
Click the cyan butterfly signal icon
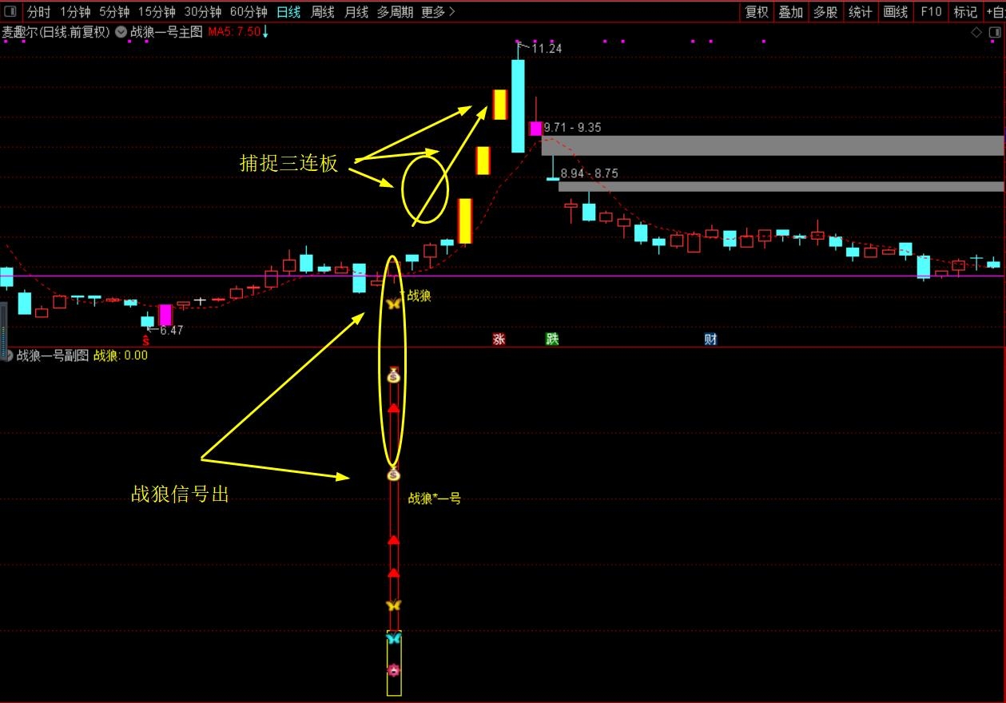coord(393,638)
